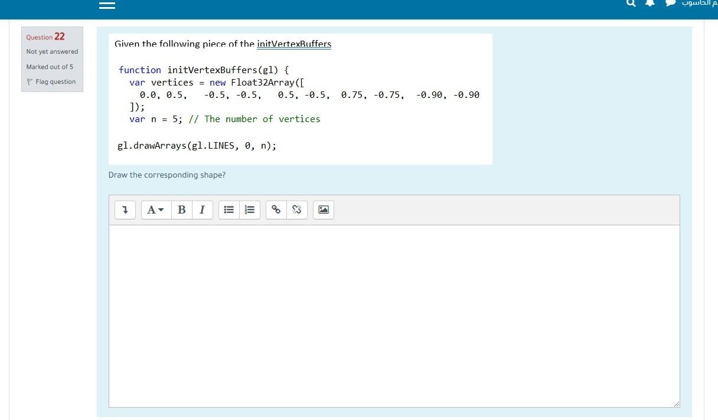
Task: Open the paragraph style dropdown
Action: [x=155, y=209]
